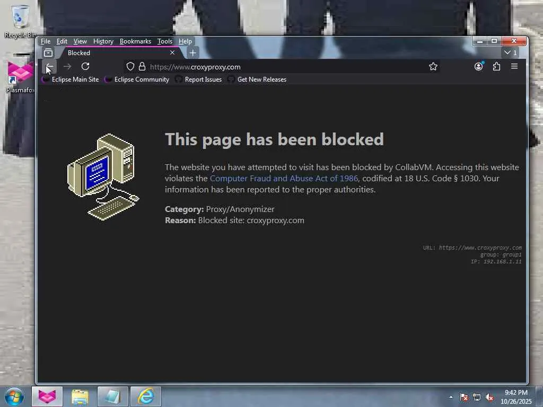Show site security info via padlock icon
This screenshot has height=407, width=543.
pyautogui.click(x=142, y=66)
